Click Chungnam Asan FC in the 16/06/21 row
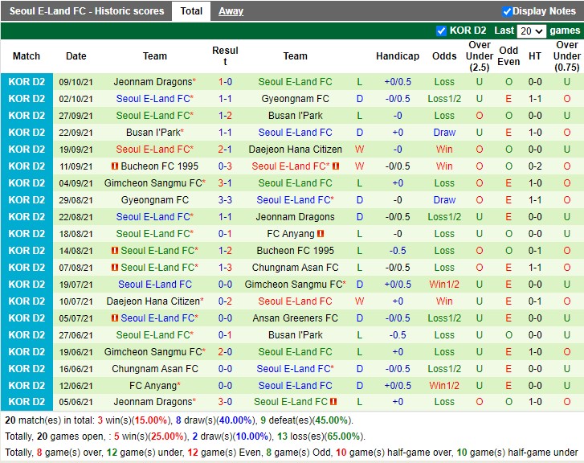The width and height of the screenshot is (584, 463). point(155,369)
